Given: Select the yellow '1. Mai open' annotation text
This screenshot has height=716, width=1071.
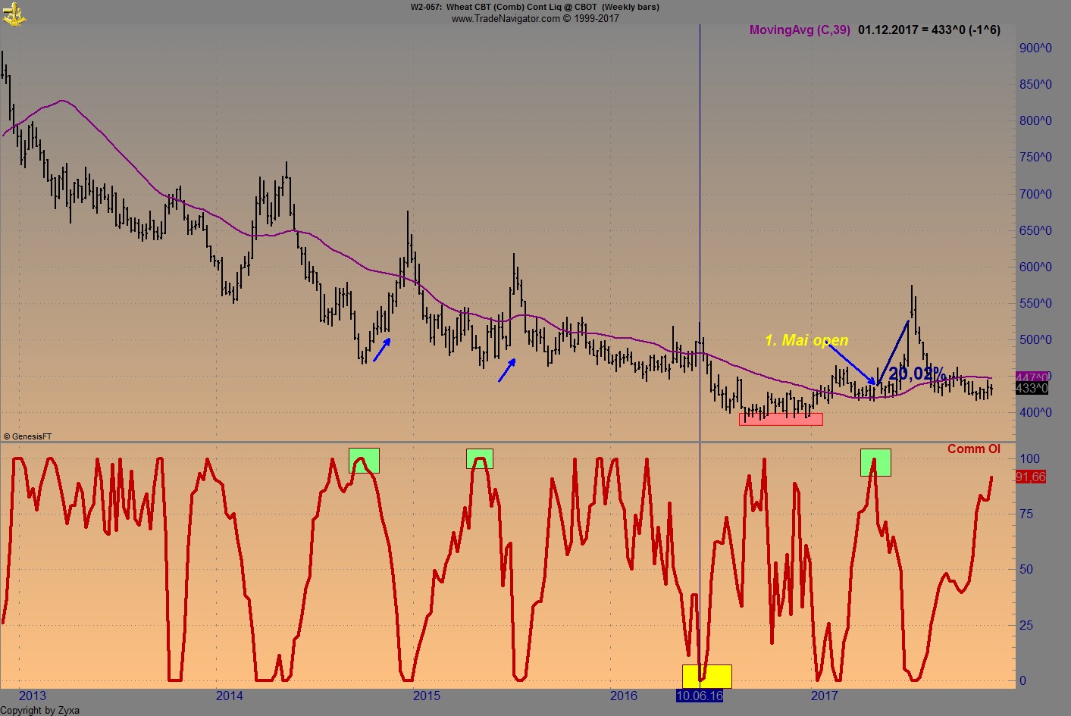Looking at the screenshot, I should point(806,340).
